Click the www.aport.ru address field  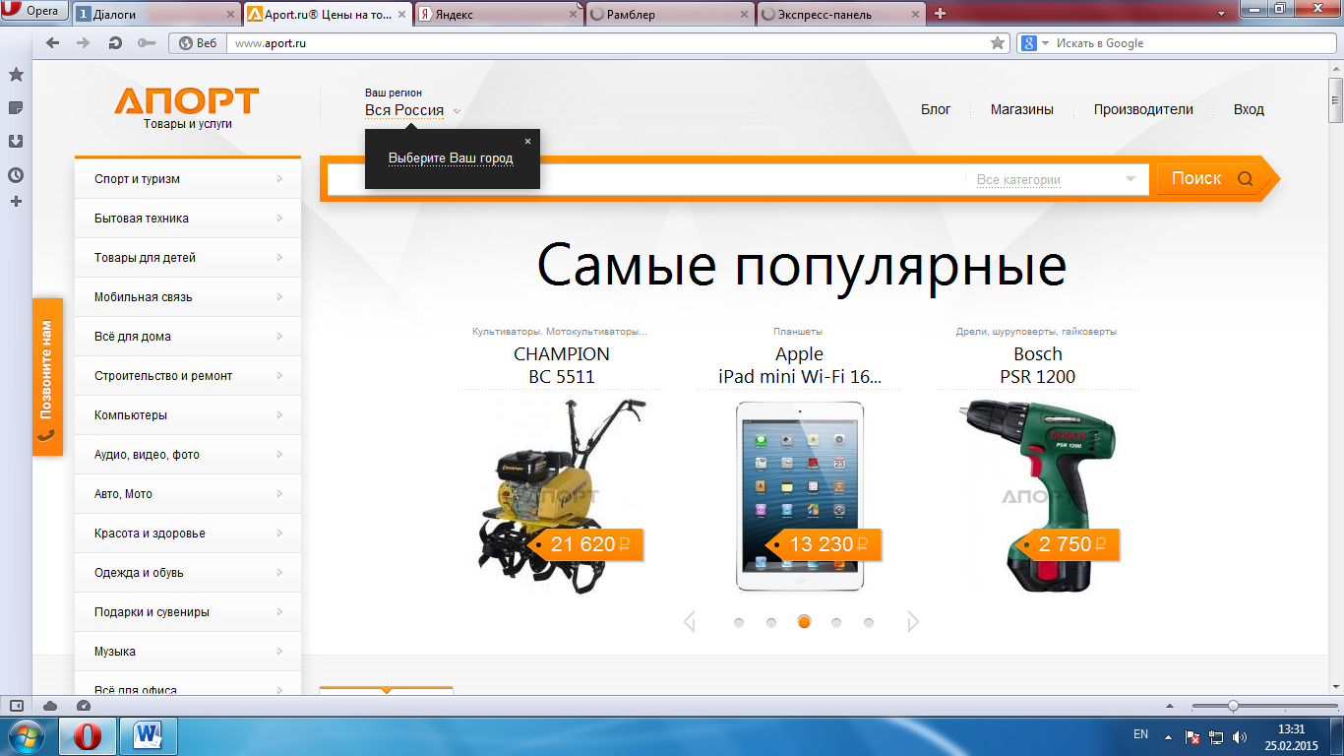point(605,43)
